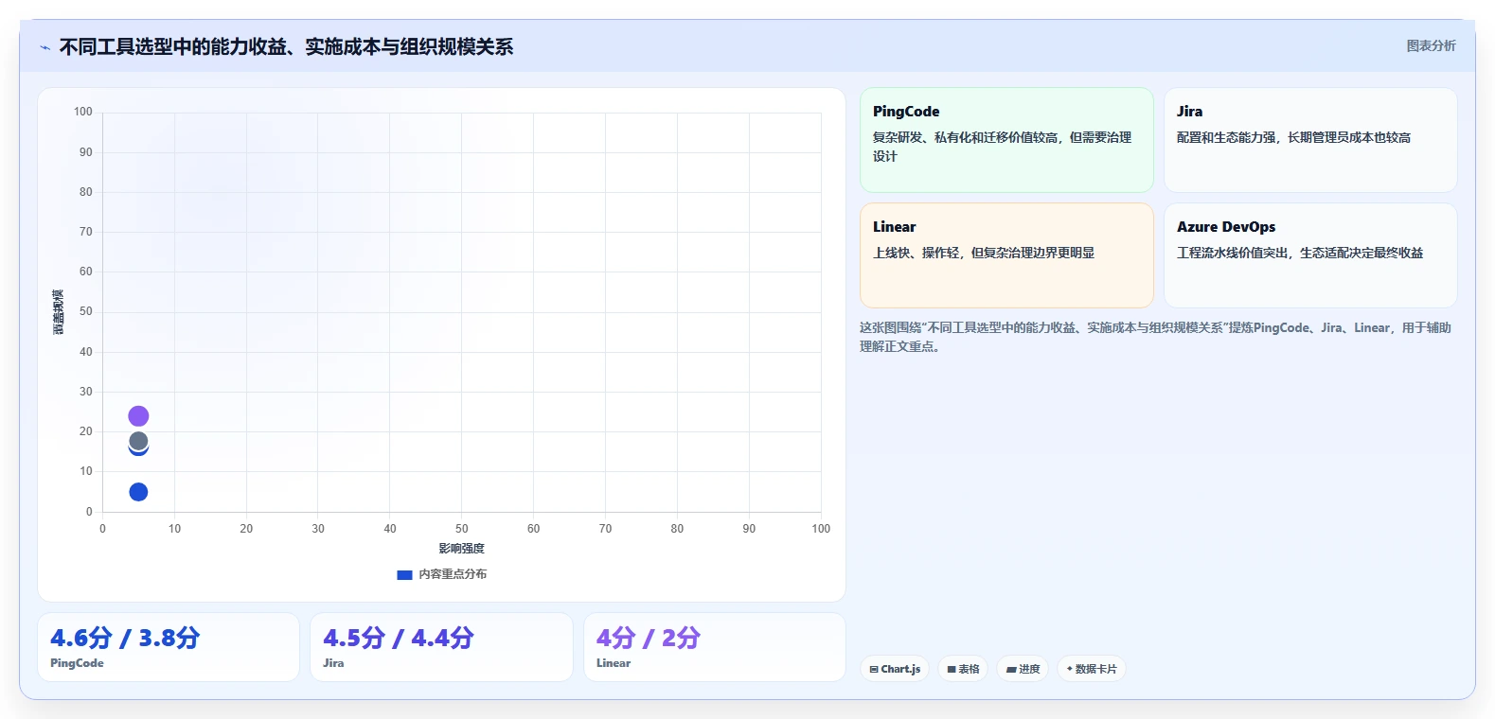The image size is (1495, 719).
Task: Open the PingCode info card
Action: coord(1006,140)
